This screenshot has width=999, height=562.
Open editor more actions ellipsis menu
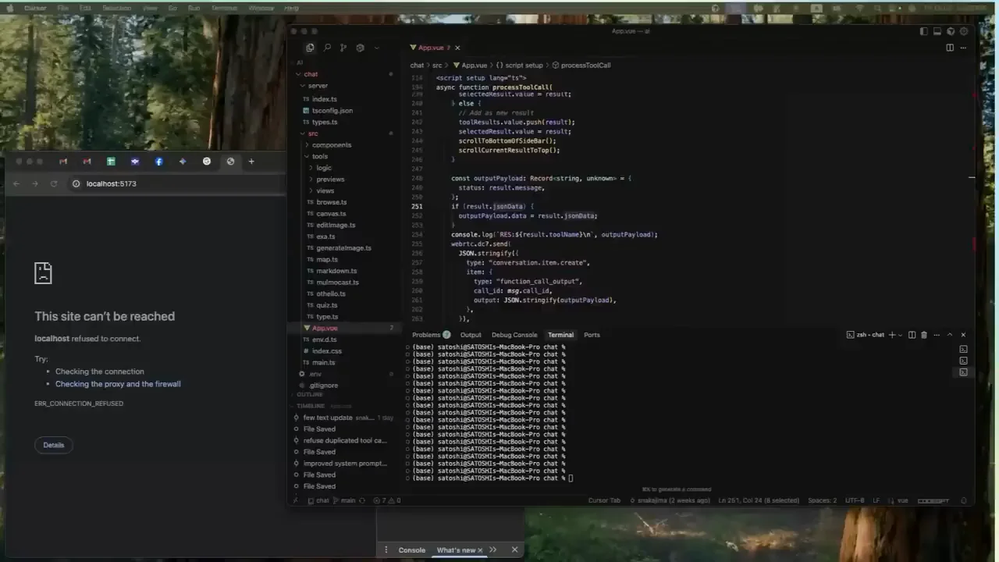coord(964,48)
